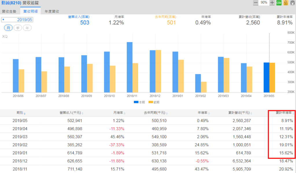This screenshot has width=296, height=173.
Task: Click the 勤誠(8210) stock name link
Action: (x=11, y=3)
